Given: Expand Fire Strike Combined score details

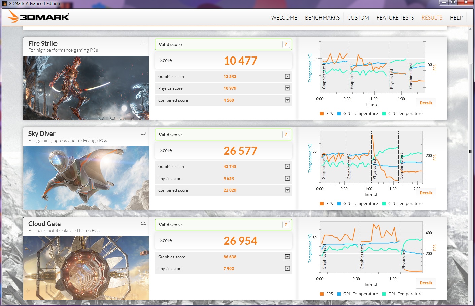Looking at the screenshot, I should tap(287, 100).
